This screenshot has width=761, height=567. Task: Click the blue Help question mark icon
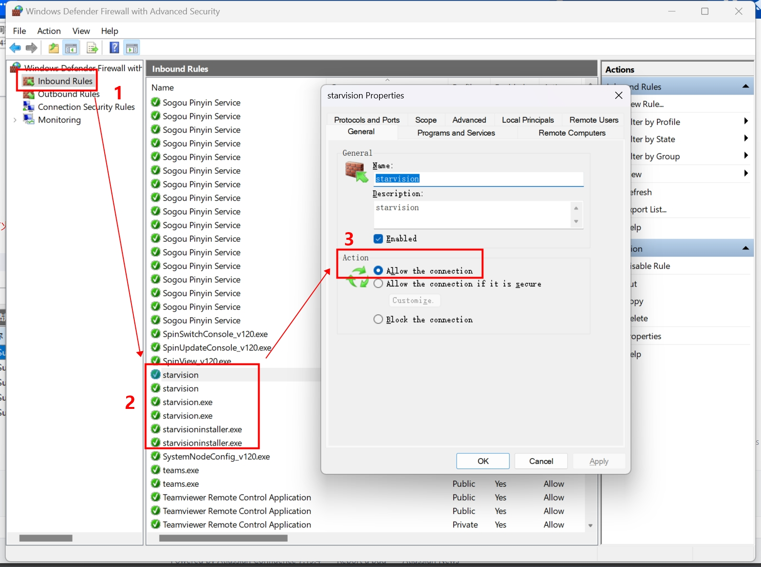[114, 47]
